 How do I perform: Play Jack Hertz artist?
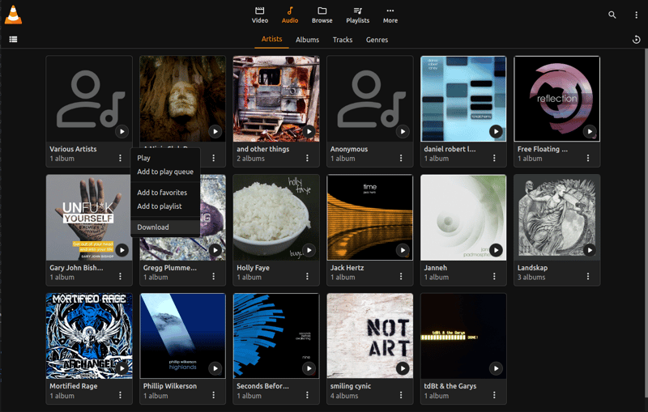[403, 250]
